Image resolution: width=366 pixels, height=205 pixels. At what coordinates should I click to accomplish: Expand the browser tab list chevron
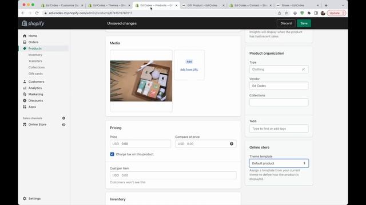(x=343, y=5)
